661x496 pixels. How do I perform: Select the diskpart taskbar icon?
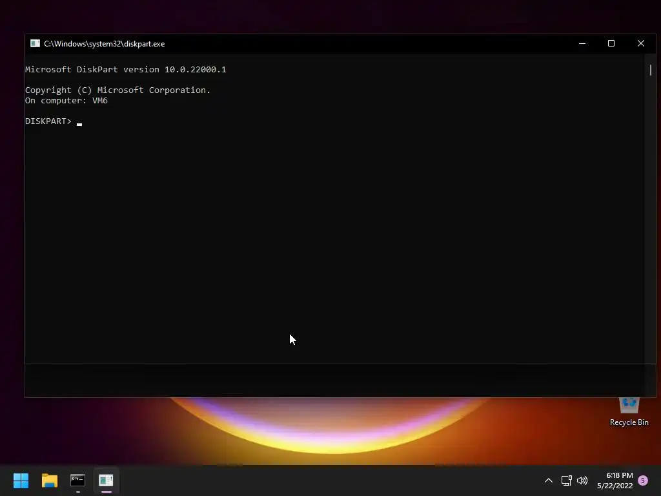click(106, 480)
